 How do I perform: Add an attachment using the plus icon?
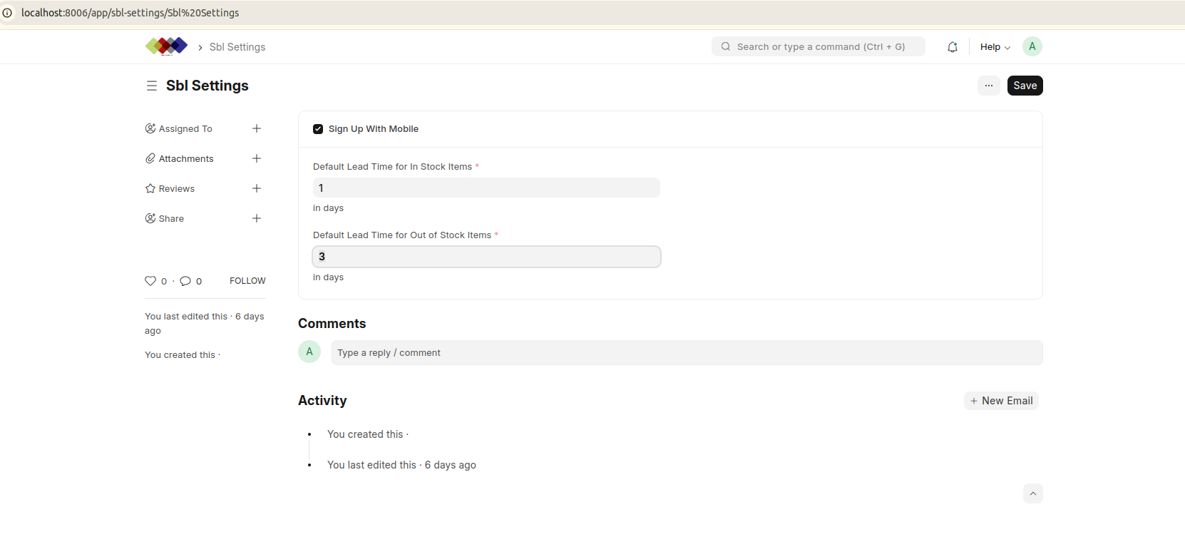[x=257, y=158]
